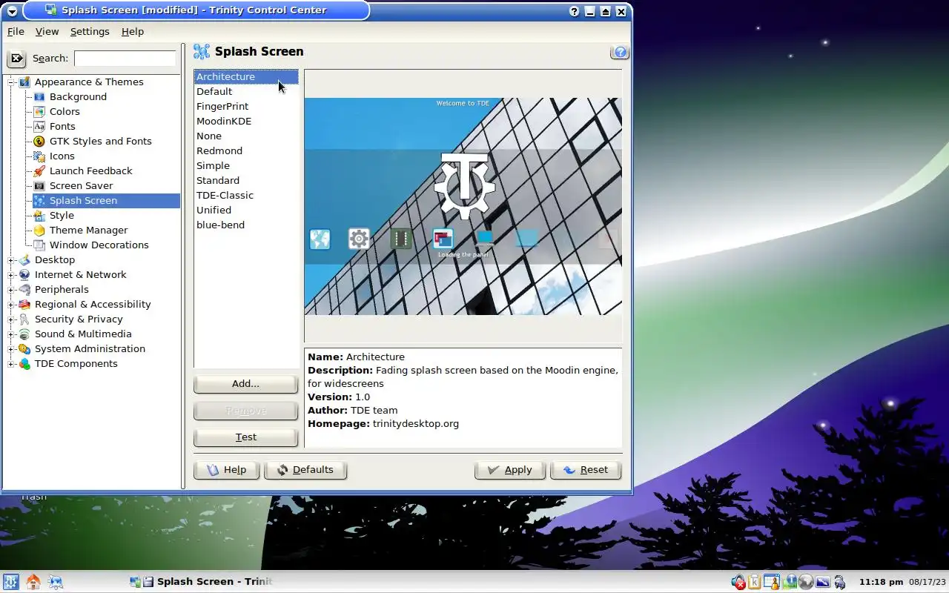This screenshot has width=949, height=593.
Task: Open the TDE start menu on the panel
Action: [x=11, y=582]
